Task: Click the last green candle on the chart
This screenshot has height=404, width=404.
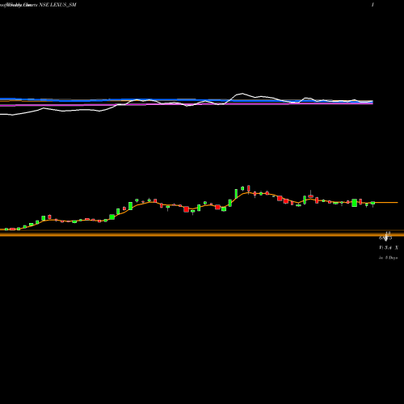Action: 372,203
